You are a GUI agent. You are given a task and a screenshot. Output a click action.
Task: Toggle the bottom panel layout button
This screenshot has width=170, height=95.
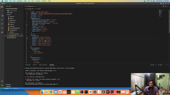tap(164, 3)
